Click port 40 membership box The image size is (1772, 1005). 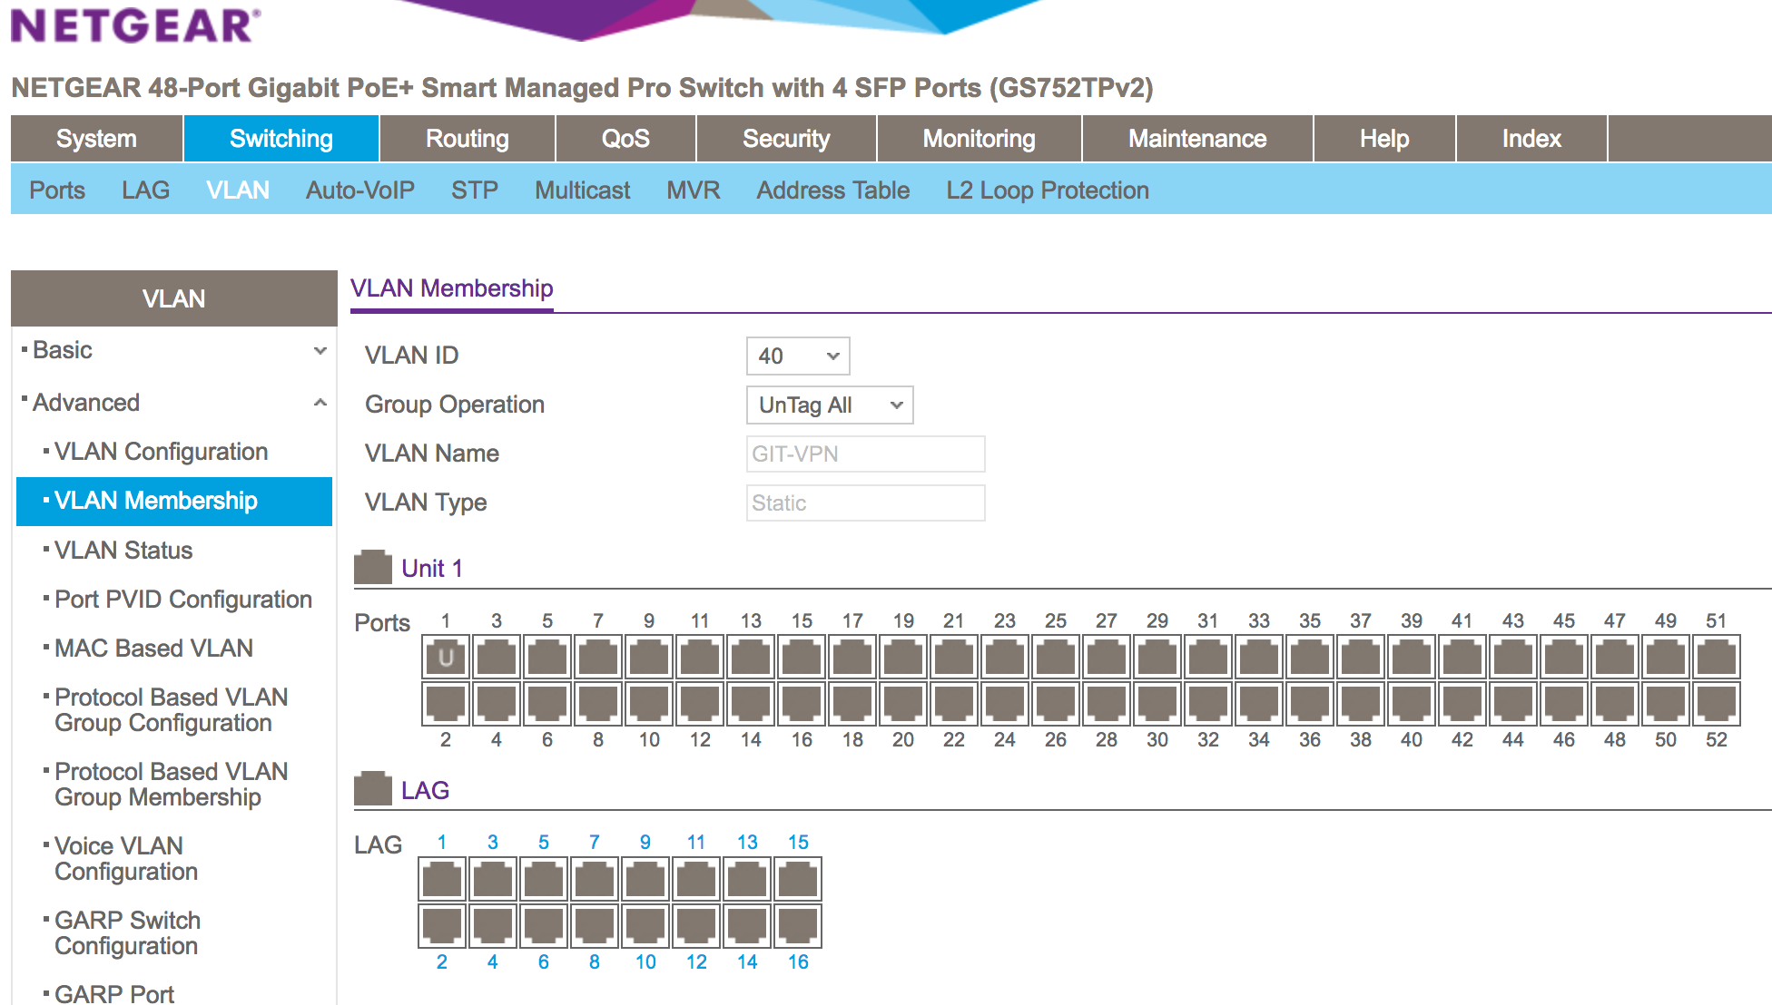pyautogui.click(x=1411, y=704)
